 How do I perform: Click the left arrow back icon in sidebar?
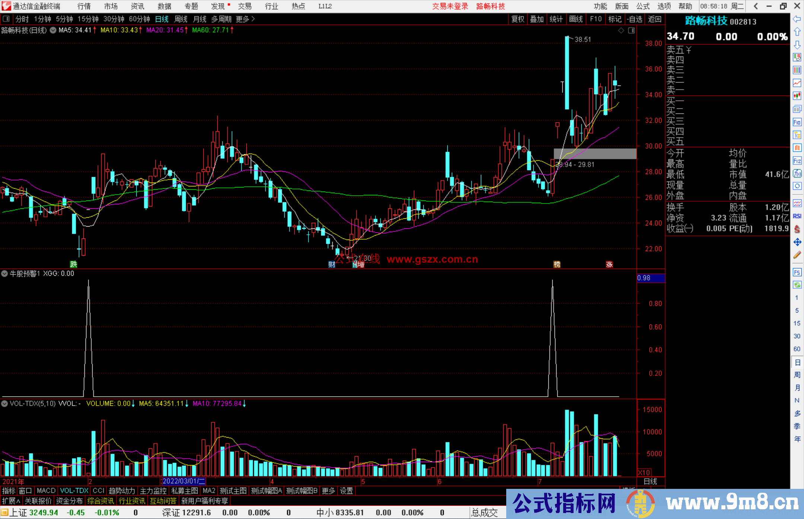pyautogui.click(x=797, y=19)
